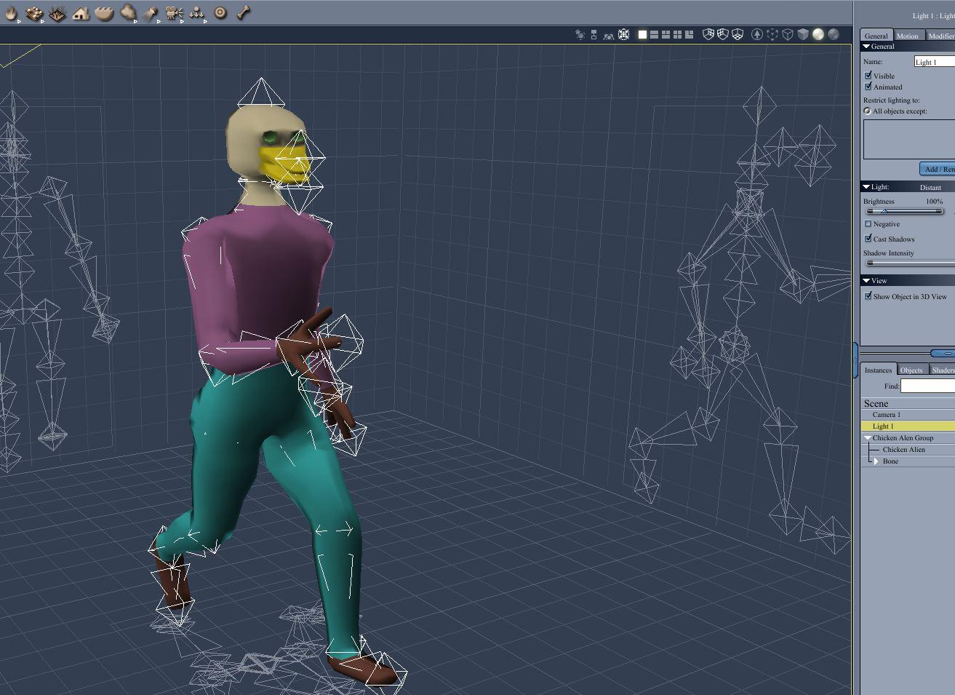Uncheck the Animated checkbox
Viewport: 955px width, 695px height.
click(868, 86)
